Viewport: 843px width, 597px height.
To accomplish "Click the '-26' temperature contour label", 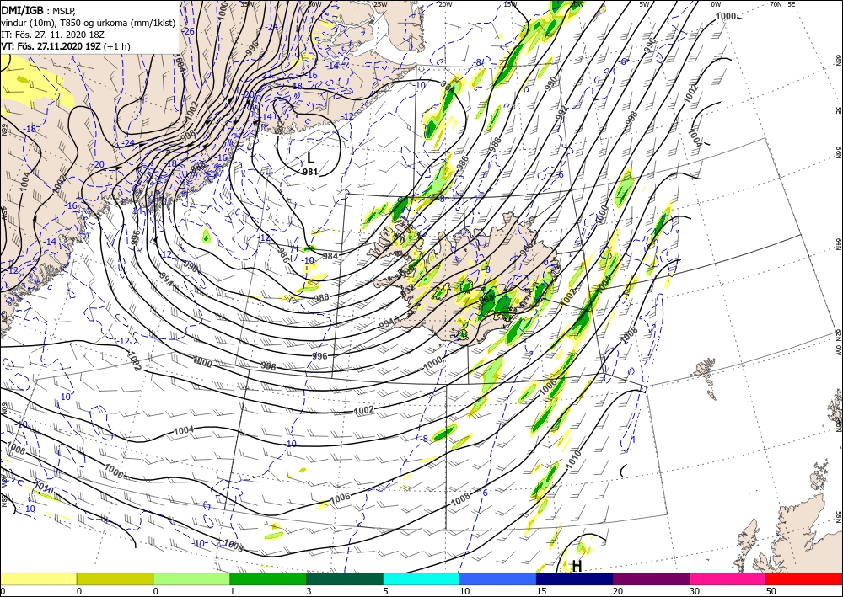I will [x=188, y=32].
